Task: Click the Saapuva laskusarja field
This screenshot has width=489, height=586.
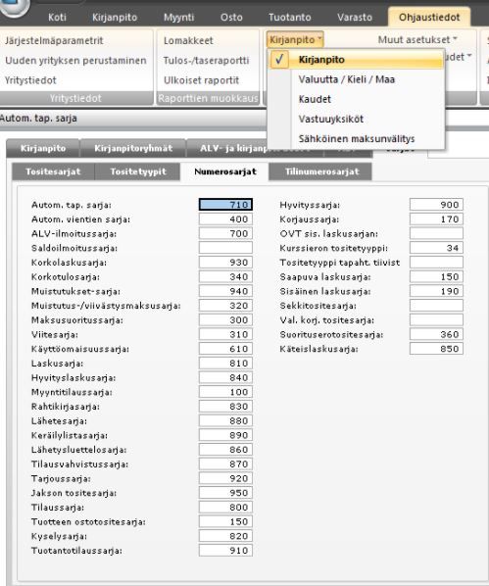Action: click(436, 276)
